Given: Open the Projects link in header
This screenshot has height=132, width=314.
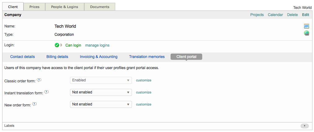Looking at the screenshot, I should (x=257, y=15).
